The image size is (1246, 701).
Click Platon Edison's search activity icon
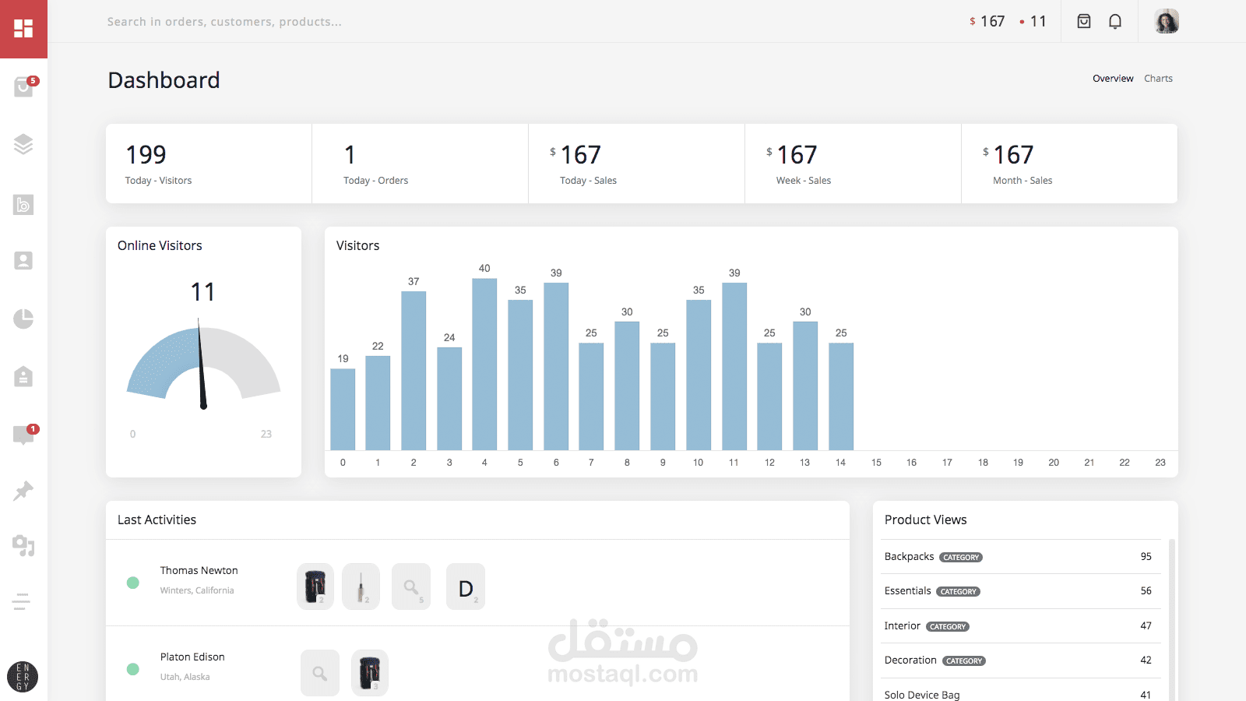click(x=320, y=673)
